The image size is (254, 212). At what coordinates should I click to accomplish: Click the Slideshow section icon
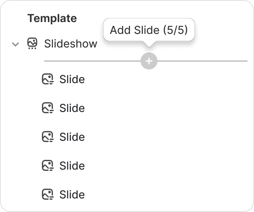(x=32, y=43)
